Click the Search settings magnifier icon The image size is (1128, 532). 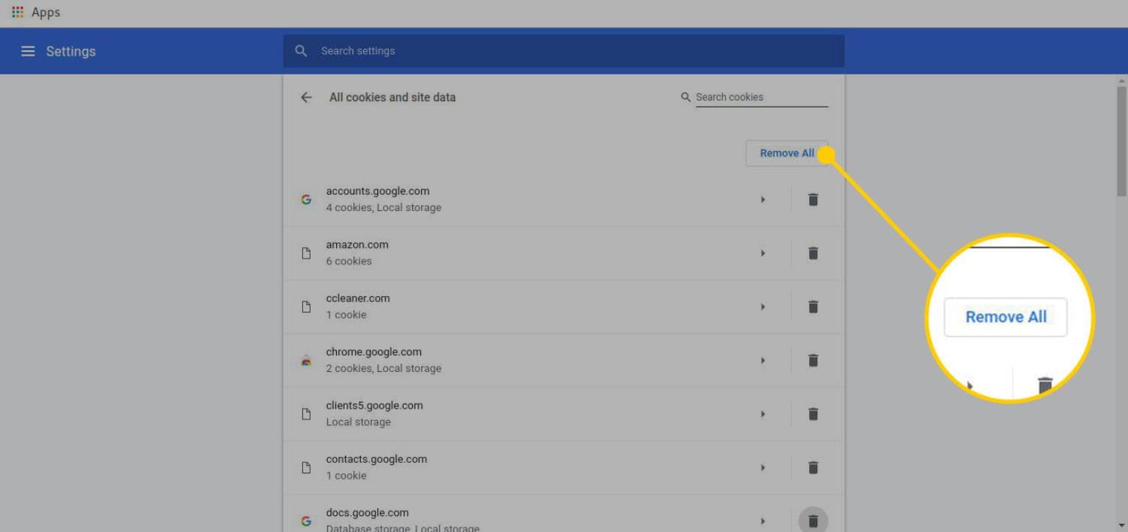(x=302, y=51)
